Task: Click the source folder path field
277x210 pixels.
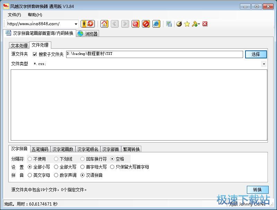Action: click(154, 54)
